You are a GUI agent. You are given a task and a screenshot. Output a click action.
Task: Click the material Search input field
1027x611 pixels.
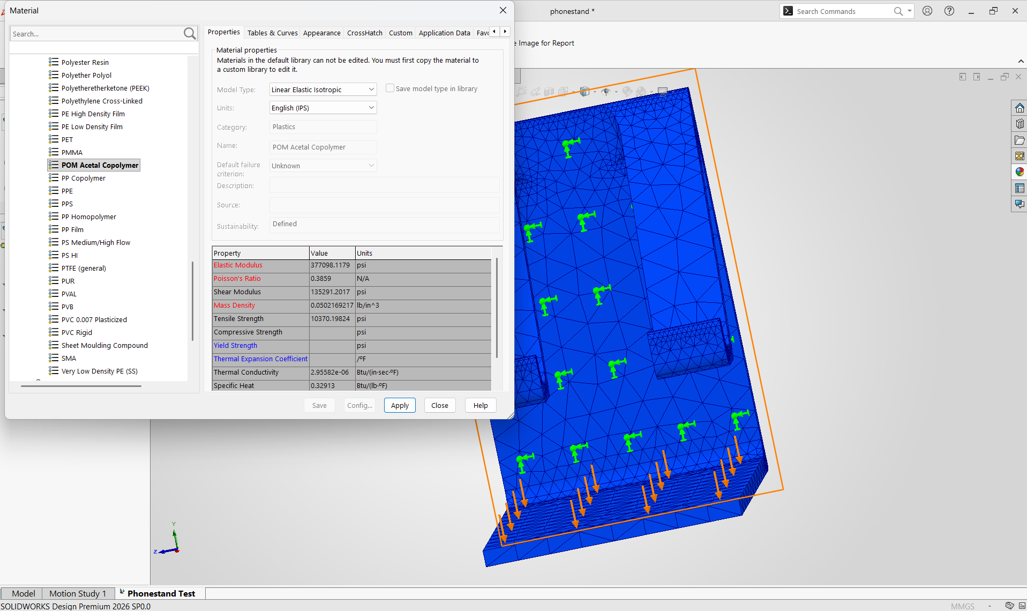[x=96, y=34]
